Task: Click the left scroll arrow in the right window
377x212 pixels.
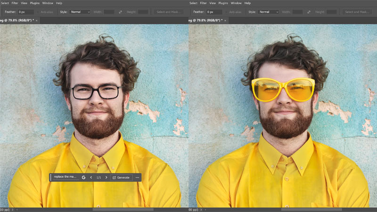Action: coord(205,210)
